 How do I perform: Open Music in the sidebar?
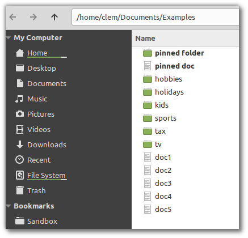[x=37, y=99]
